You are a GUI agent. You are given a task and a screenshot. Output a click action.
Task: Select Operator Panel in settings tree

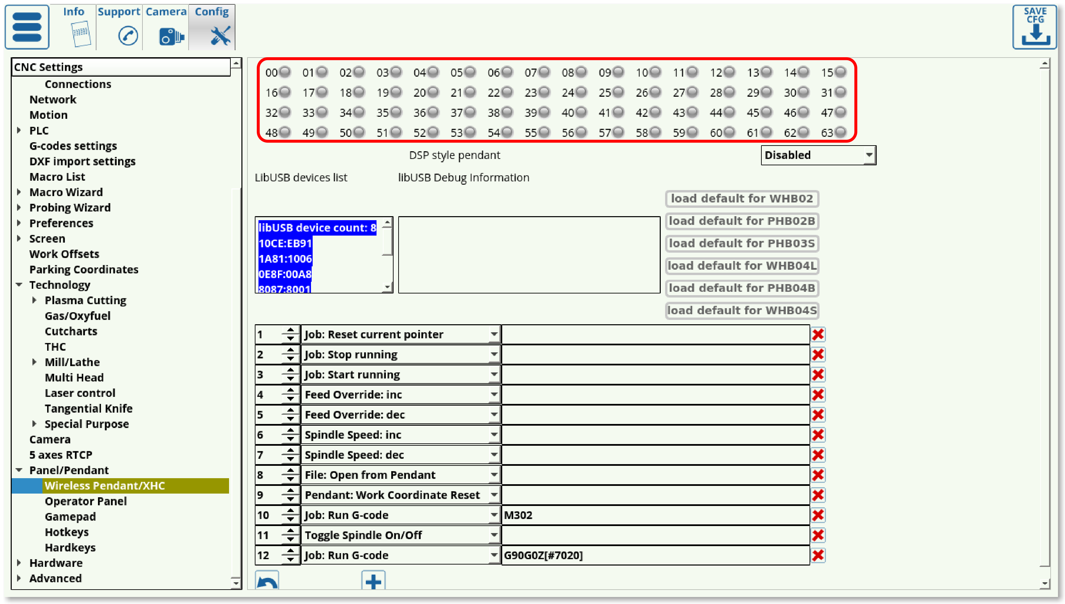(x=86, y=501)
